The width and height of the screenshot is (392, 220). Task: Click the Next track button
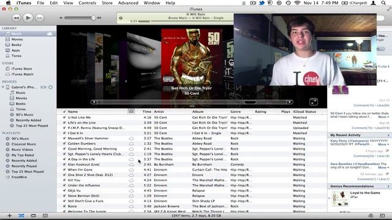pos(39,18)
